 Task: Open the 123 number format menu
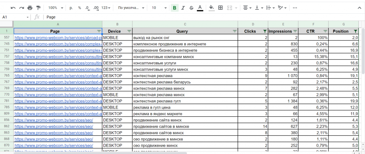coord(106,8)
